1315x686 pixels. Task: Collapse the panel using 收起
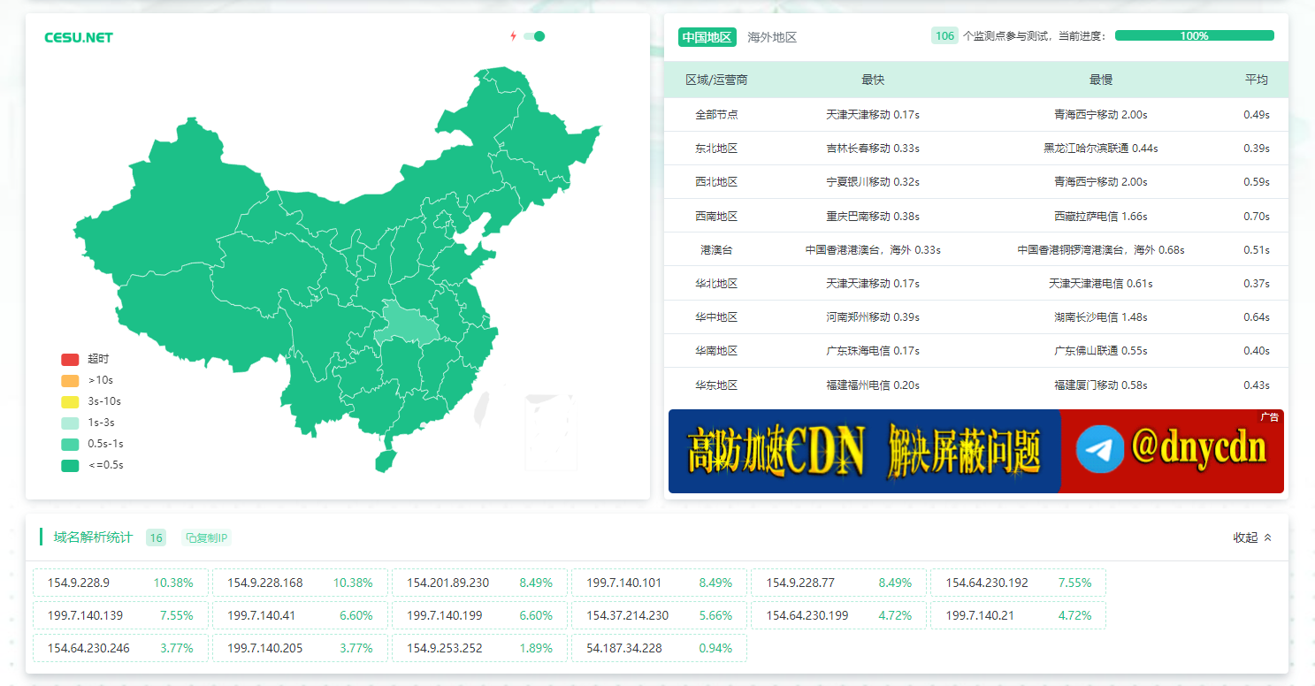pyautogui.click(x=1252, y=537)
